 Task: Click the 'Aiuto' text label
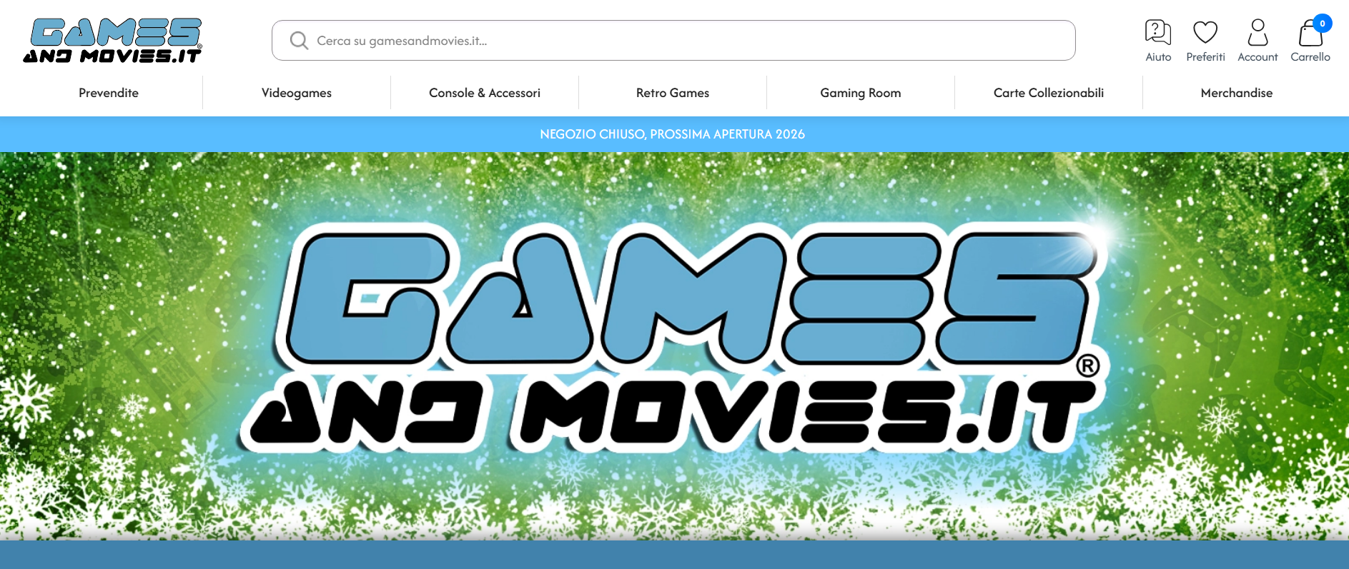1158,57
